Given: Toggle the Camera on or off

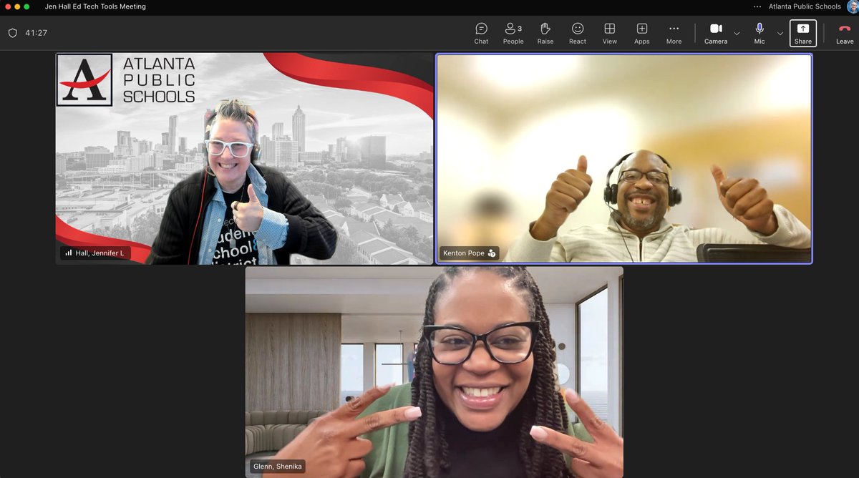Looking at the screenshot, I should (x=716, y=33).
